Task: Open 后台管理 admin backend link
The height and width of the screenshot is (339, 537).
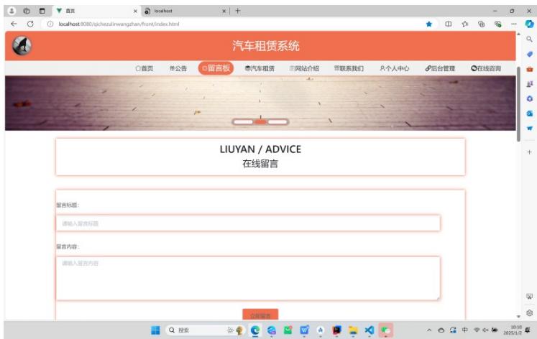Action: (439, 69)
